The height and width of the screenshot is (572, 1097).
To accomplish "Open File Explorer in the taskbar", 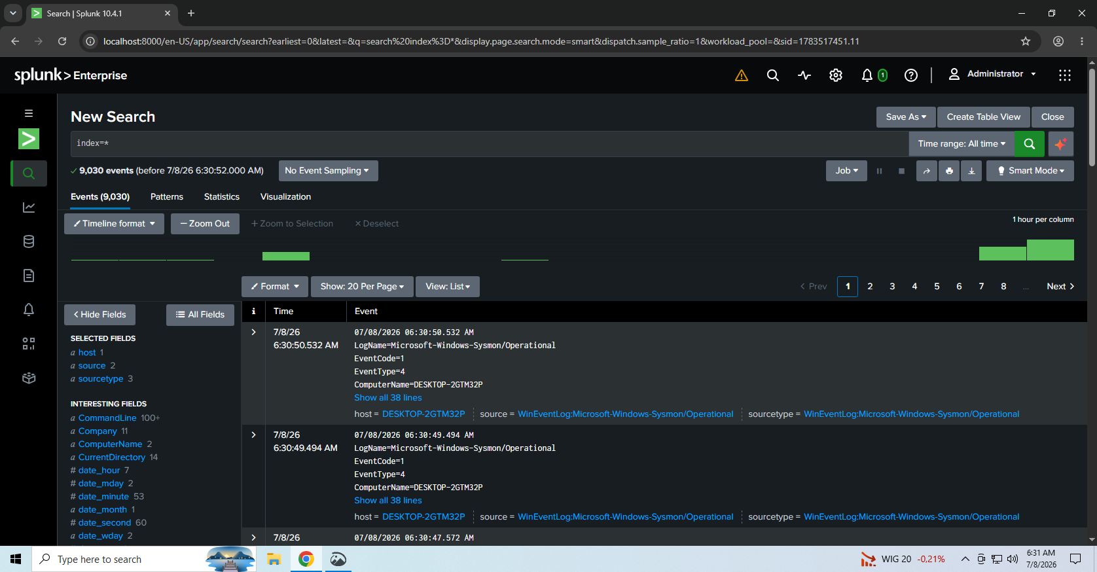I will point(274,559).
